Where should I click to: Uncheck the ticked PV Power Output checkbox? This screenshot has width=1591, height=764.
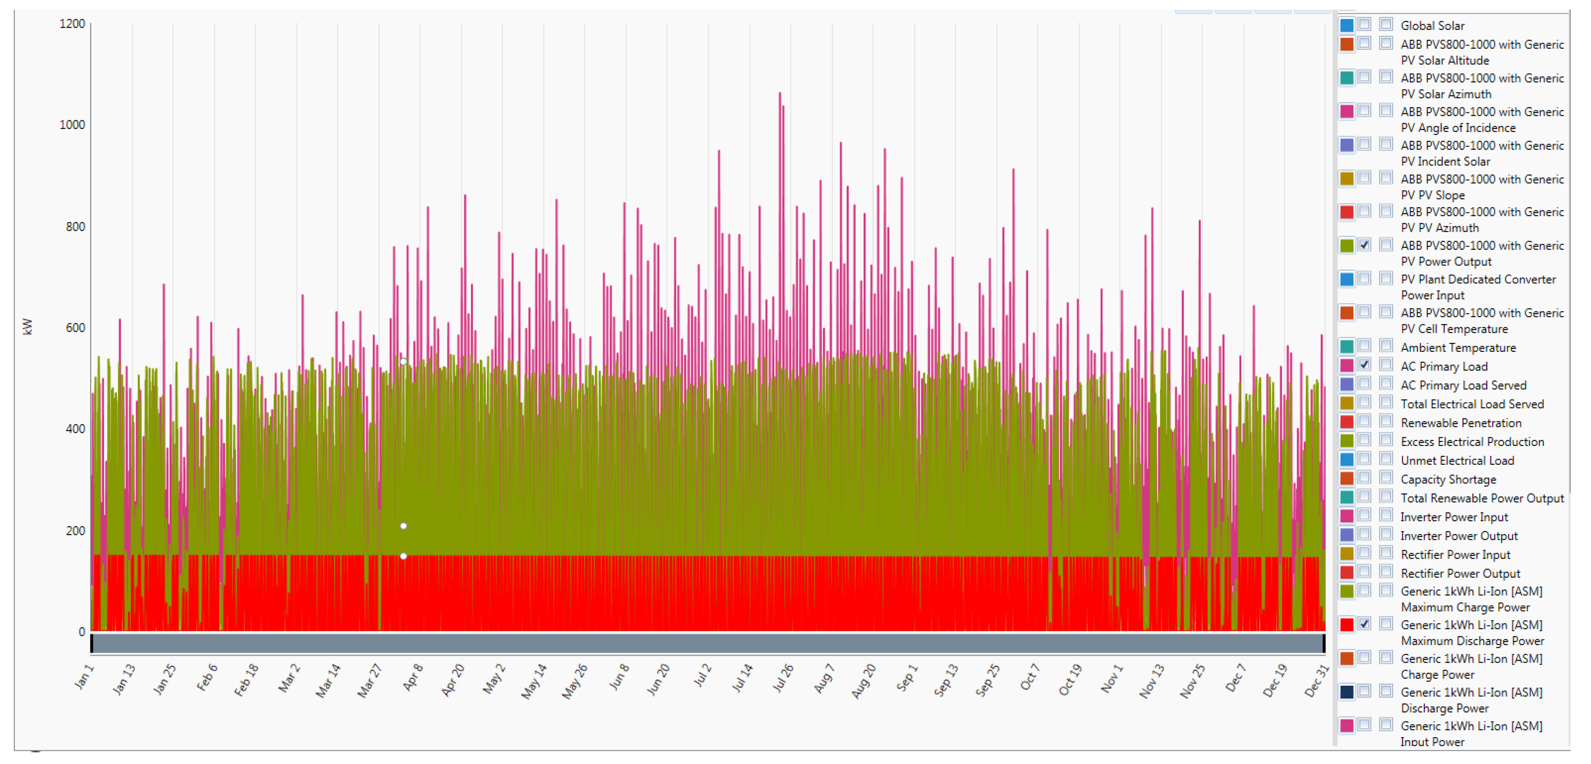point(1364,244)
